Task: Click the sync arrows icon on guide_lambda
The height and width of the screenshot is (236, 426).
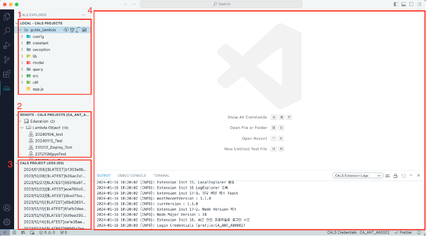Action: (78, 30)
